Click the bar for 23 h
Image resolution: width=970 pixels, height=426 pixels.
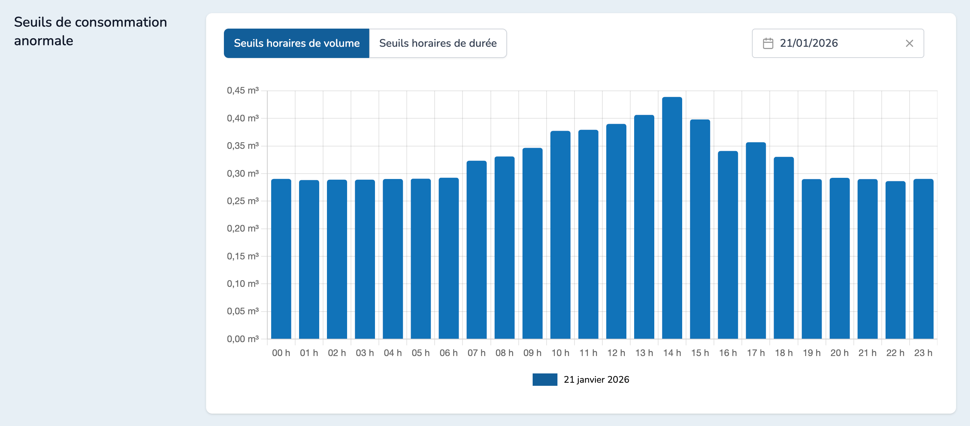point(923,259)
